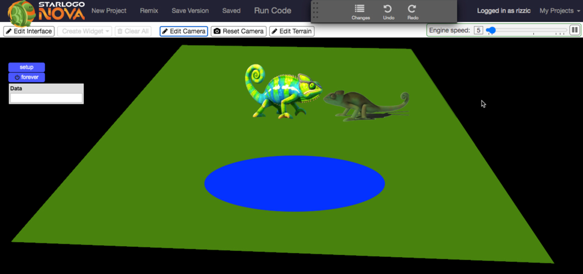Viewport: 583px width, 274px height.
Task: Toggle the Edit Camera button
Action: pyautogui.click(x=184, y=31)
